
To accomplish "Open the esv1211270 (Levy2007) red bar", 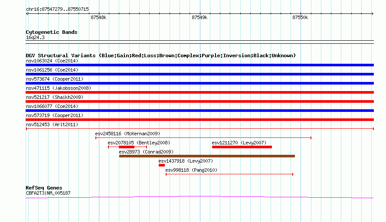I will 242,147.
